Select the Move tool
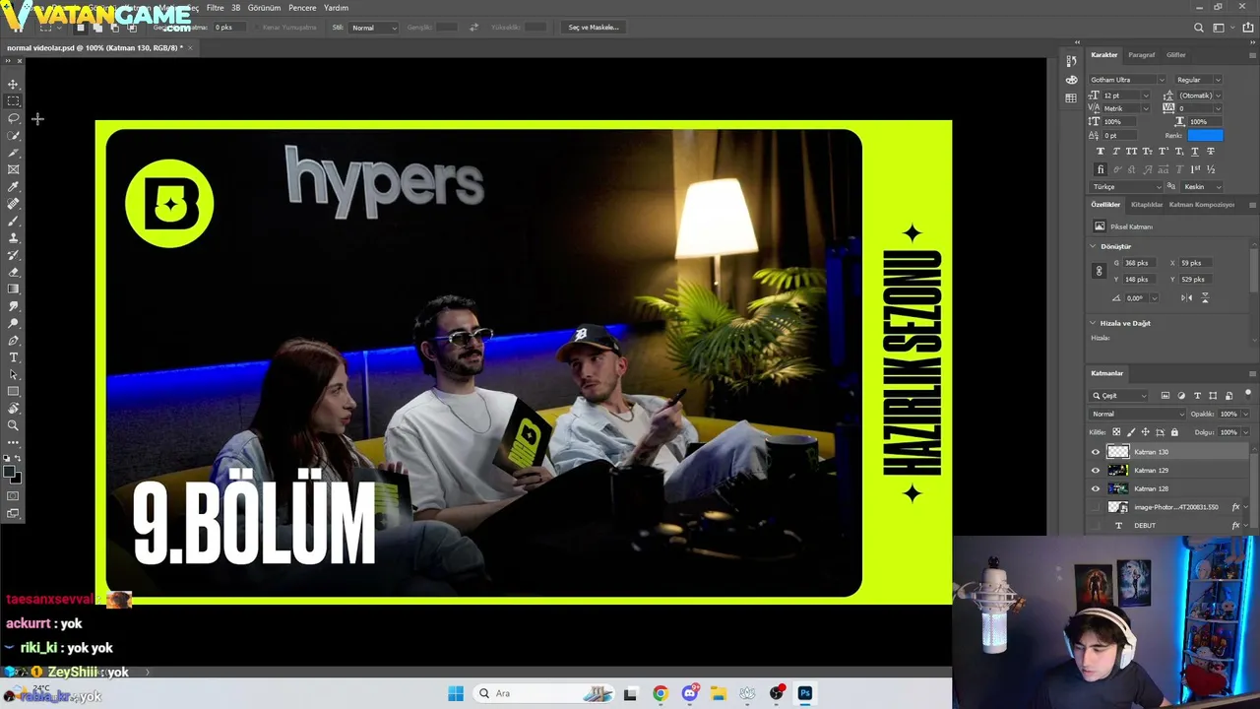 click(x=13, y=84)
